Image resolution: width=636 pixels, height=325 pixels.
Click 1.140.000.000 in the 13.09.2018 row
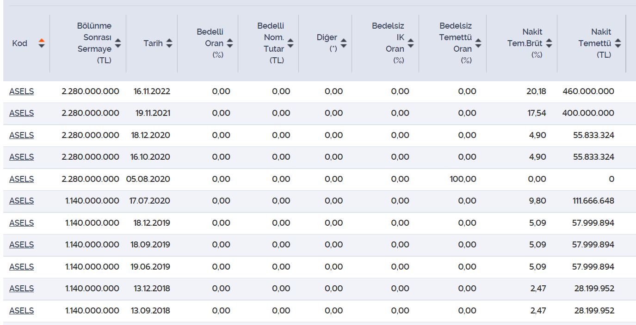93,311
